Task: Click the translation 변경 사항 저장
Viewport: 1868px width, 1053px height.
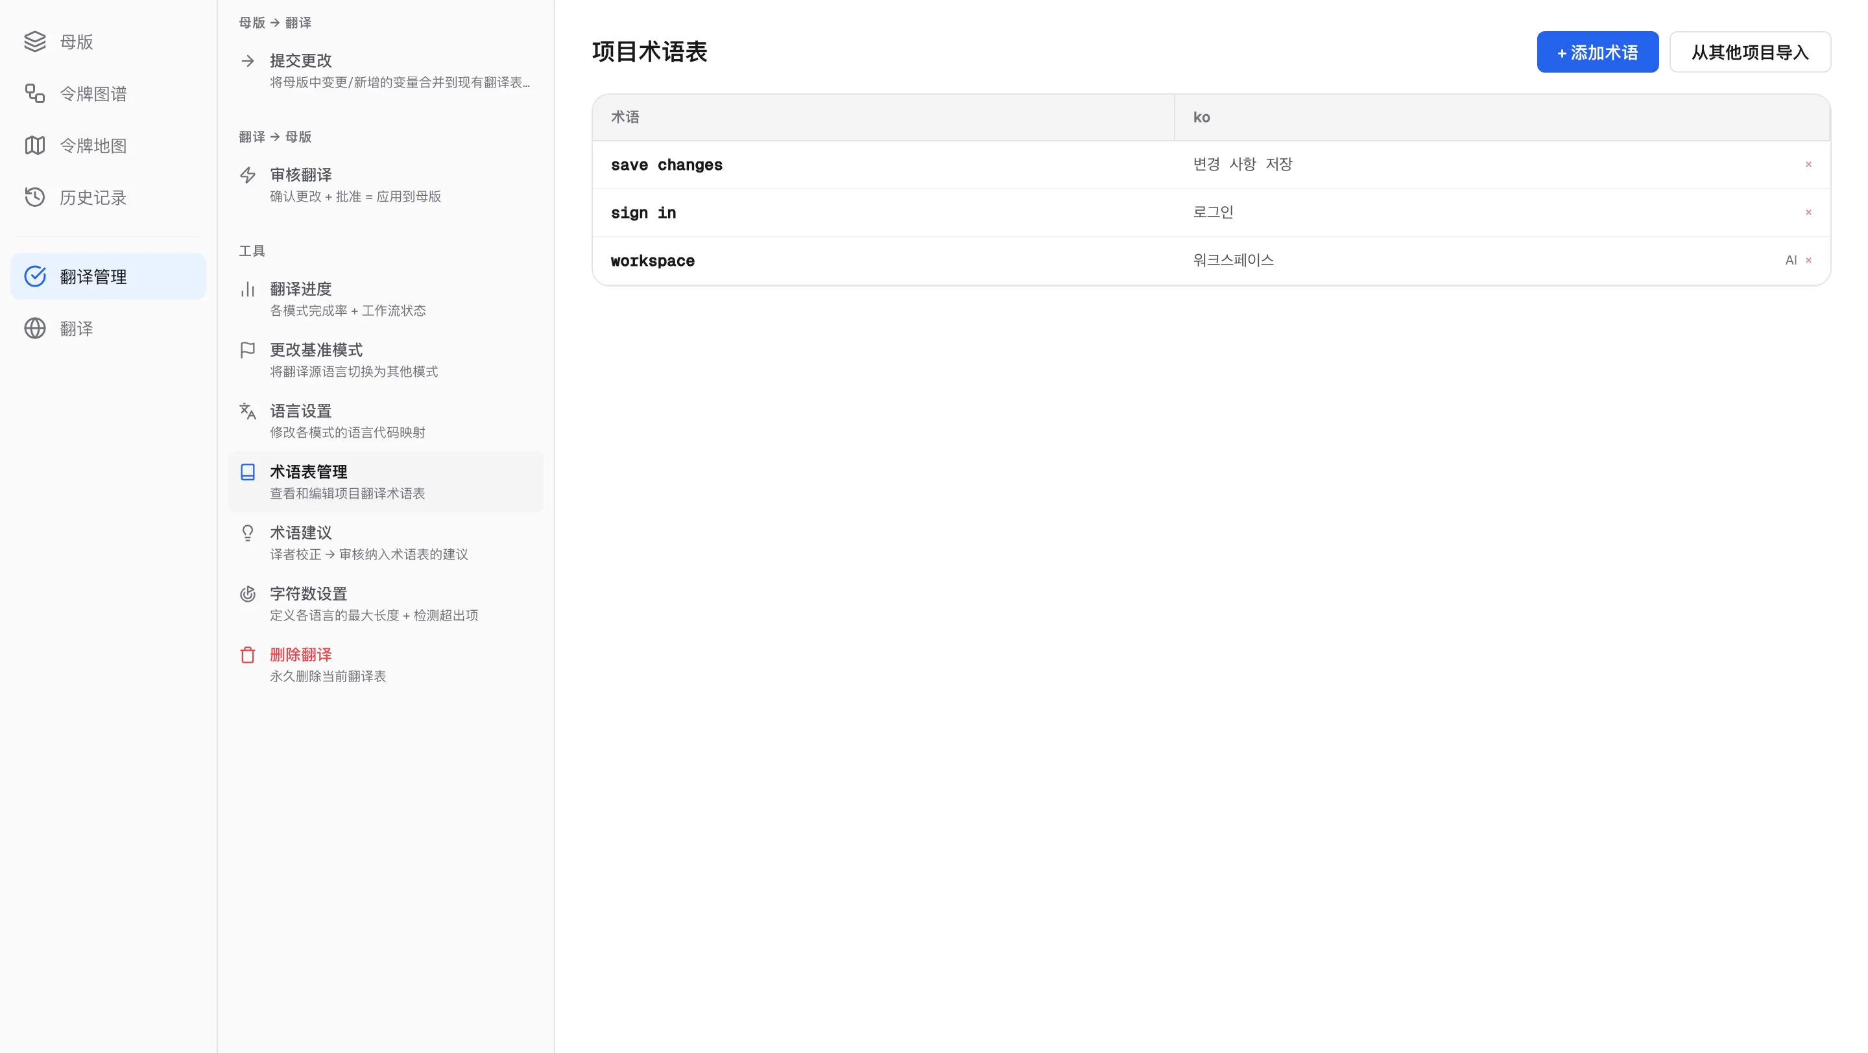Action: [x=1243, y=165]
